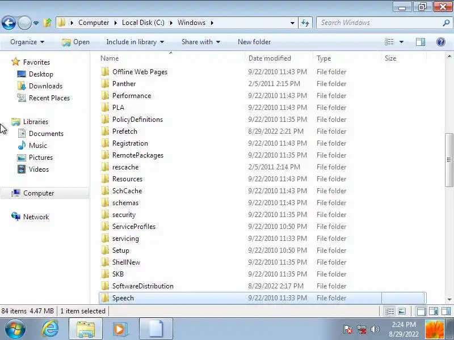The width and height of the screenshot is (454, 340).
Task: Select the rescache folder
Action: (125, 167)
